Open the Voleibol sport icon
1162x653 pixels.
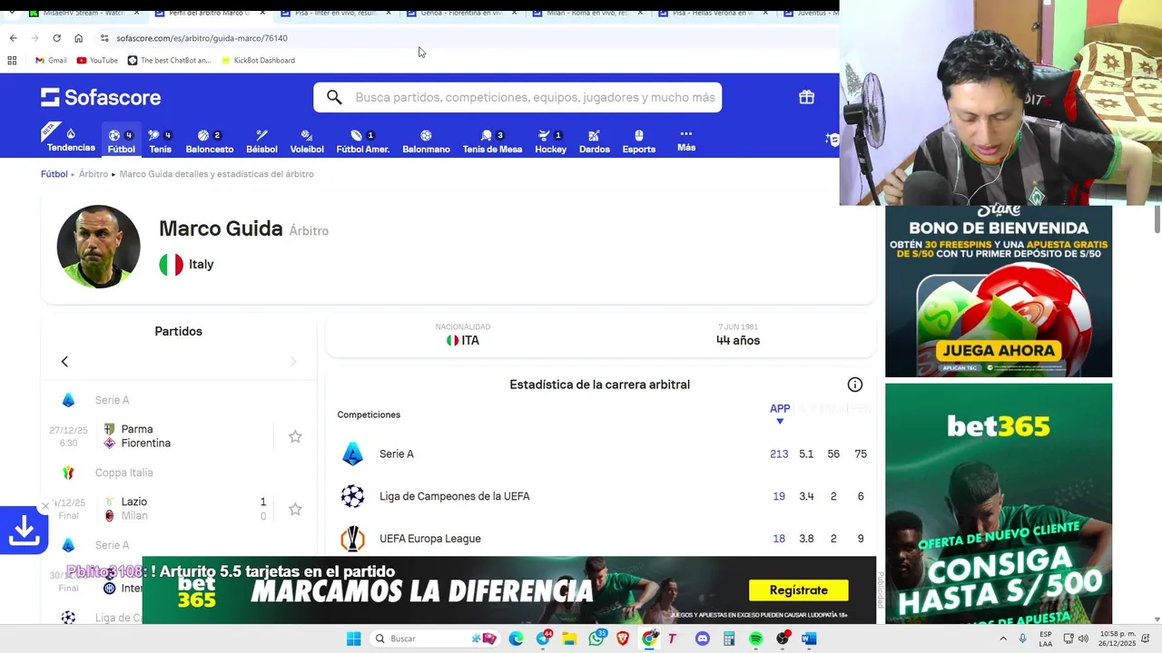(x=307, y=141)
